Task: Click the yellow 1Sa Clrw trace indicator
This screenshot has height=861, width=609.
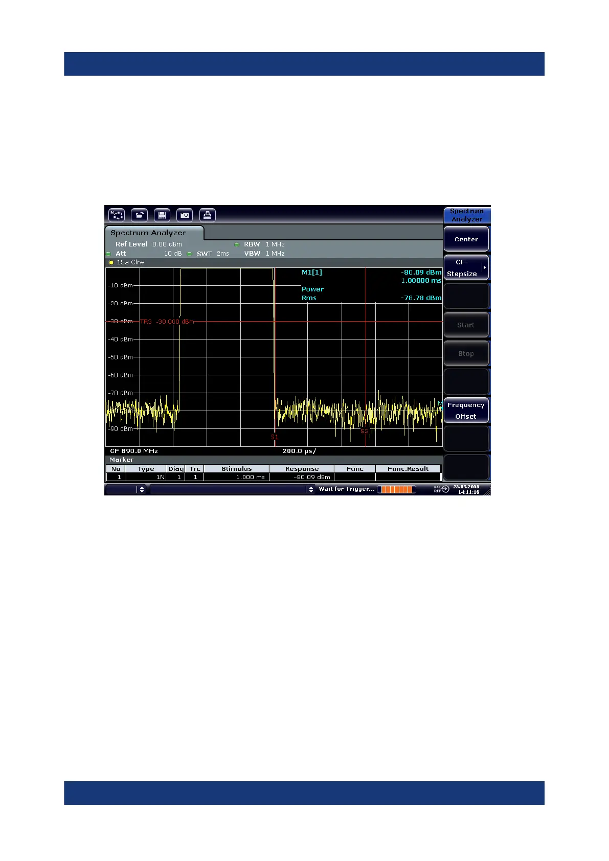Action: 111,263
